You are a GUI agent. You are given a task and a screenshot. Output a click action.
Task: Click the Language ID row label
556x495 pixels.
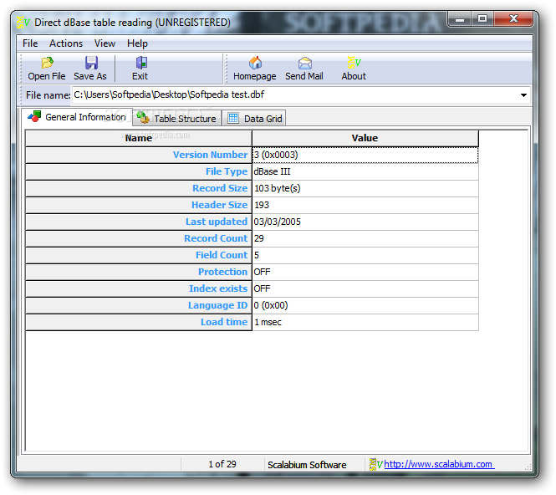tap(139, 305)
